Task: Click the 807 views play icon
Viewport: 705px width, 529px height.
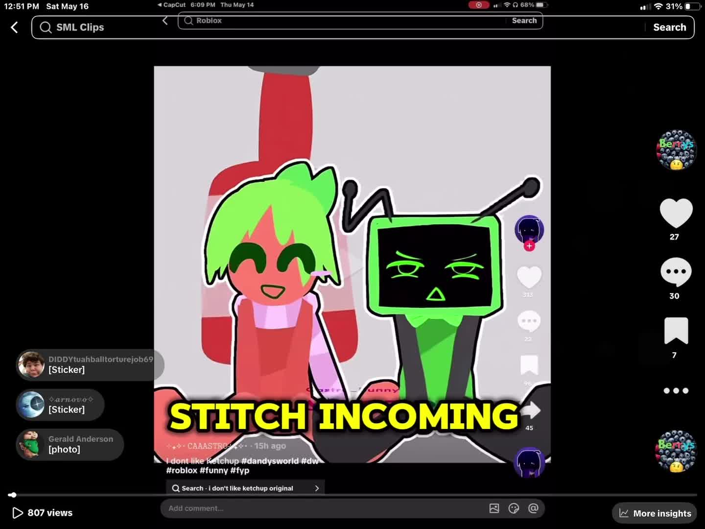Action: 18,513
